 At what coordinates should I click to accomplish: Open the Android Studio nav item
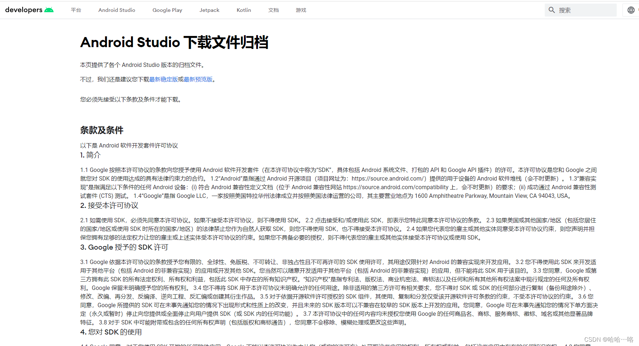pyautogui.click(x=117, y=10)
